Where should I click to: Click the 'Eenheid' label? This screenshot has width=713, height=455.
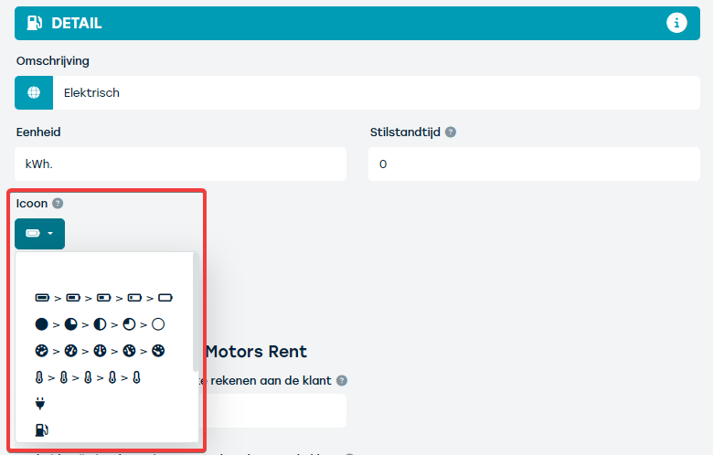(38, 132)
